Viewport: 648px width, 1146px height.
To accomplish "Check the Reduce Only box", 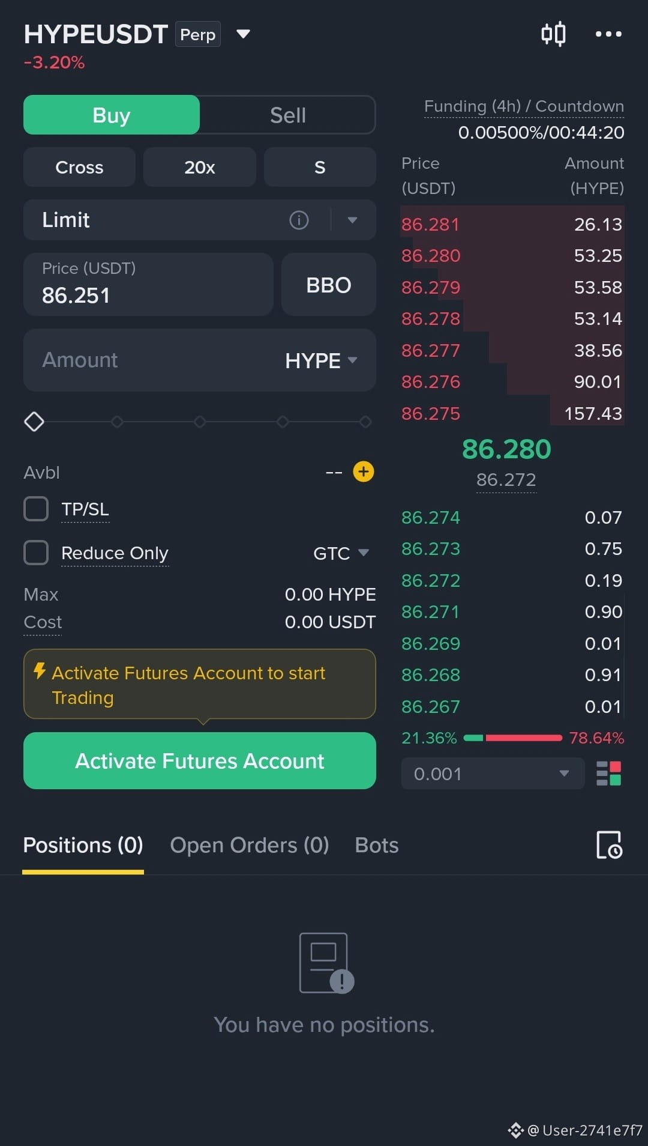I will (x=36, y=553).
